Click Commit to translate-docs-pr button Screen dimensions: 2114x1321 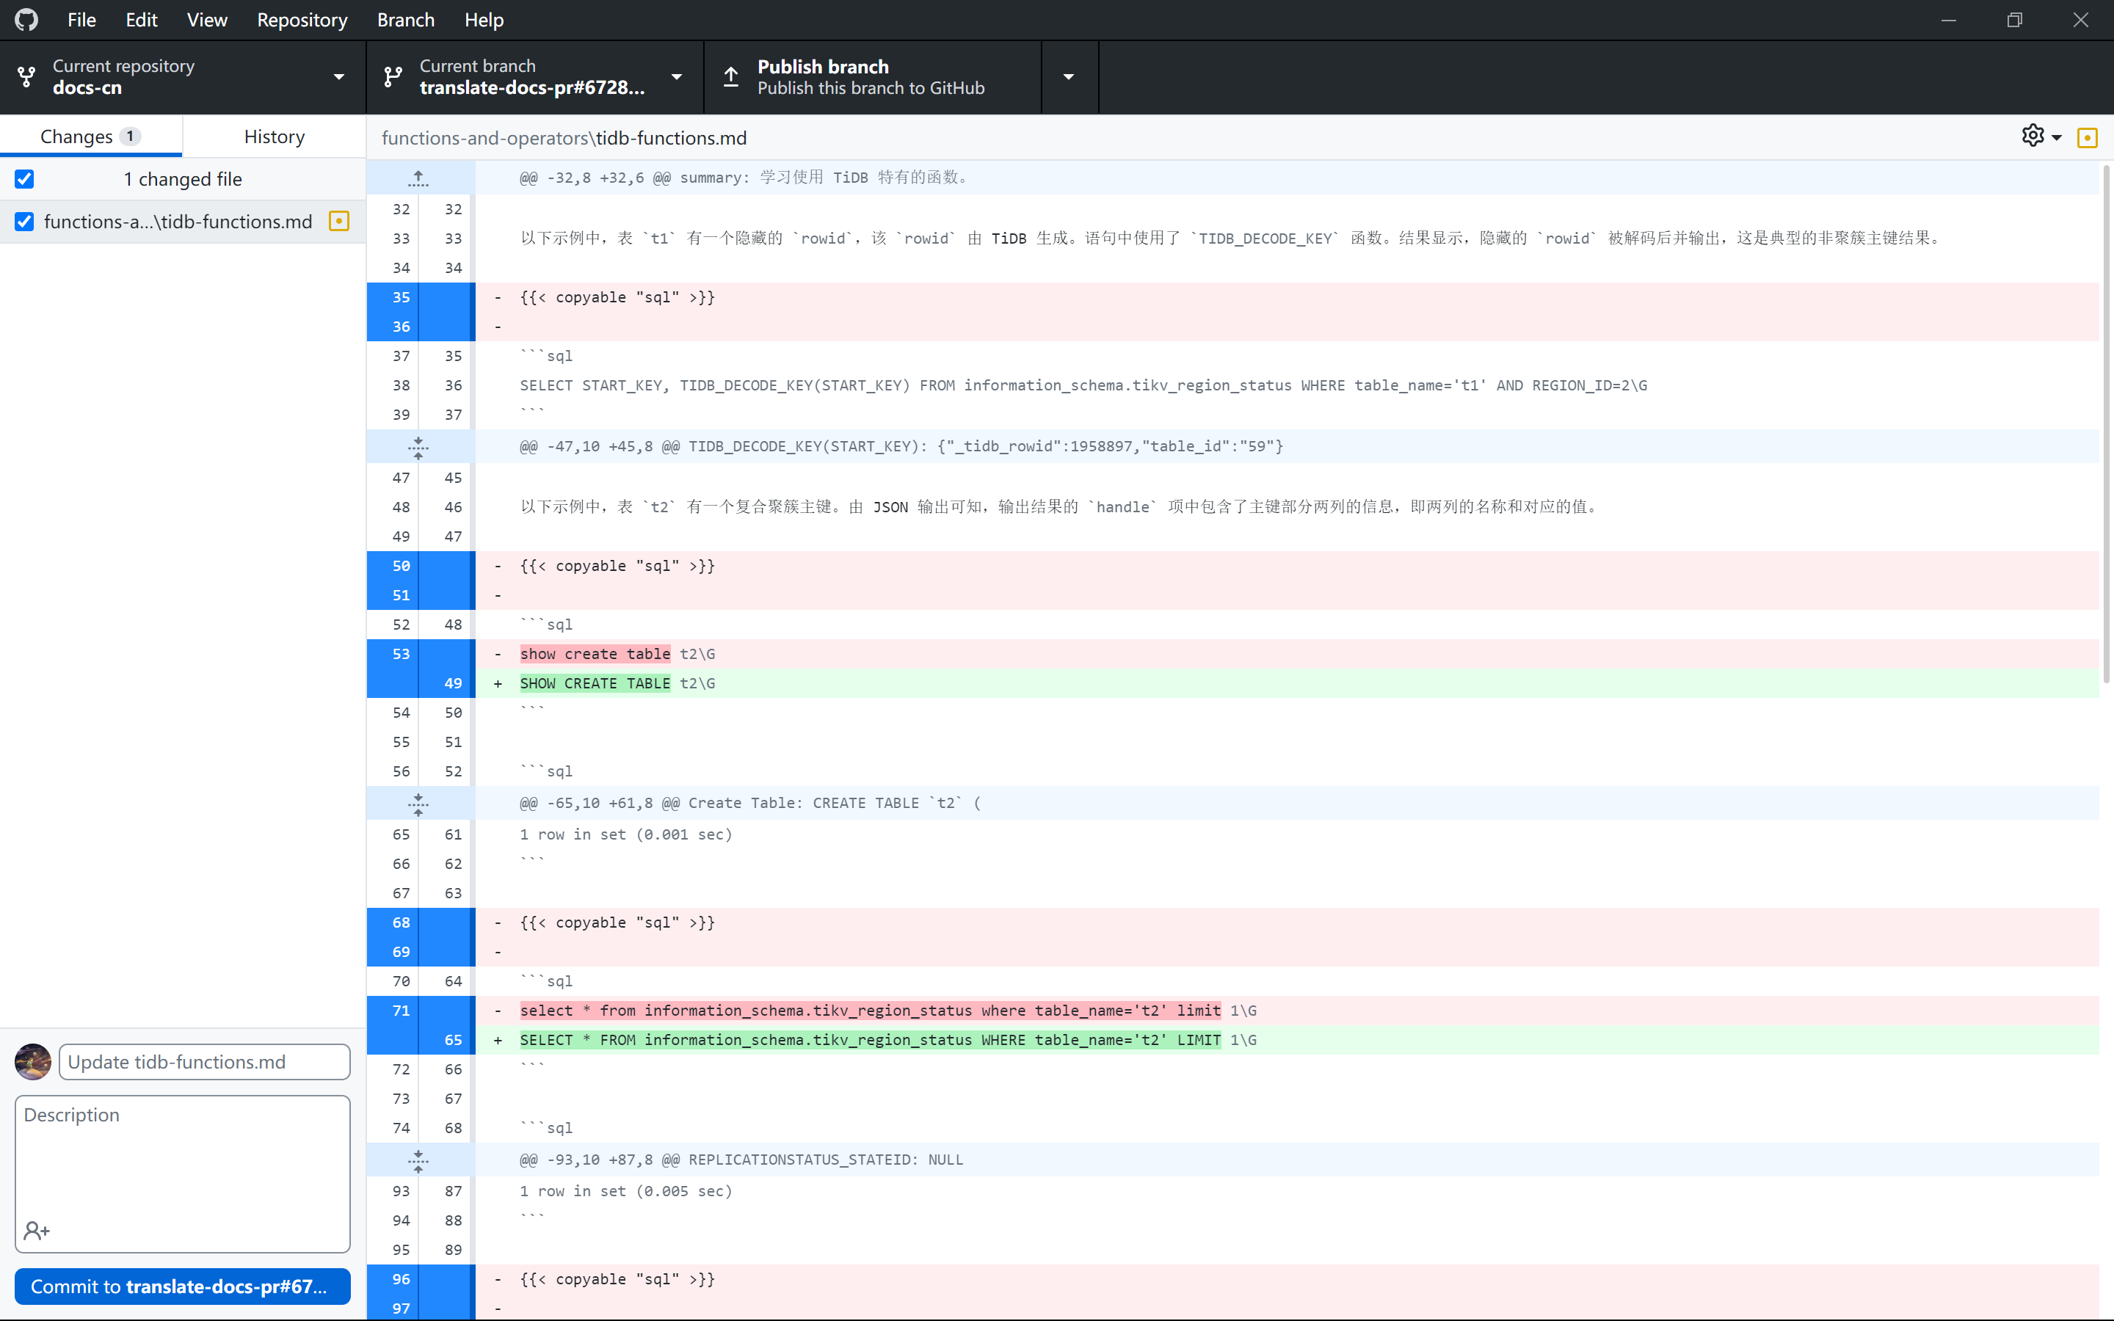pyautogui.click(x=182, y=1286)
